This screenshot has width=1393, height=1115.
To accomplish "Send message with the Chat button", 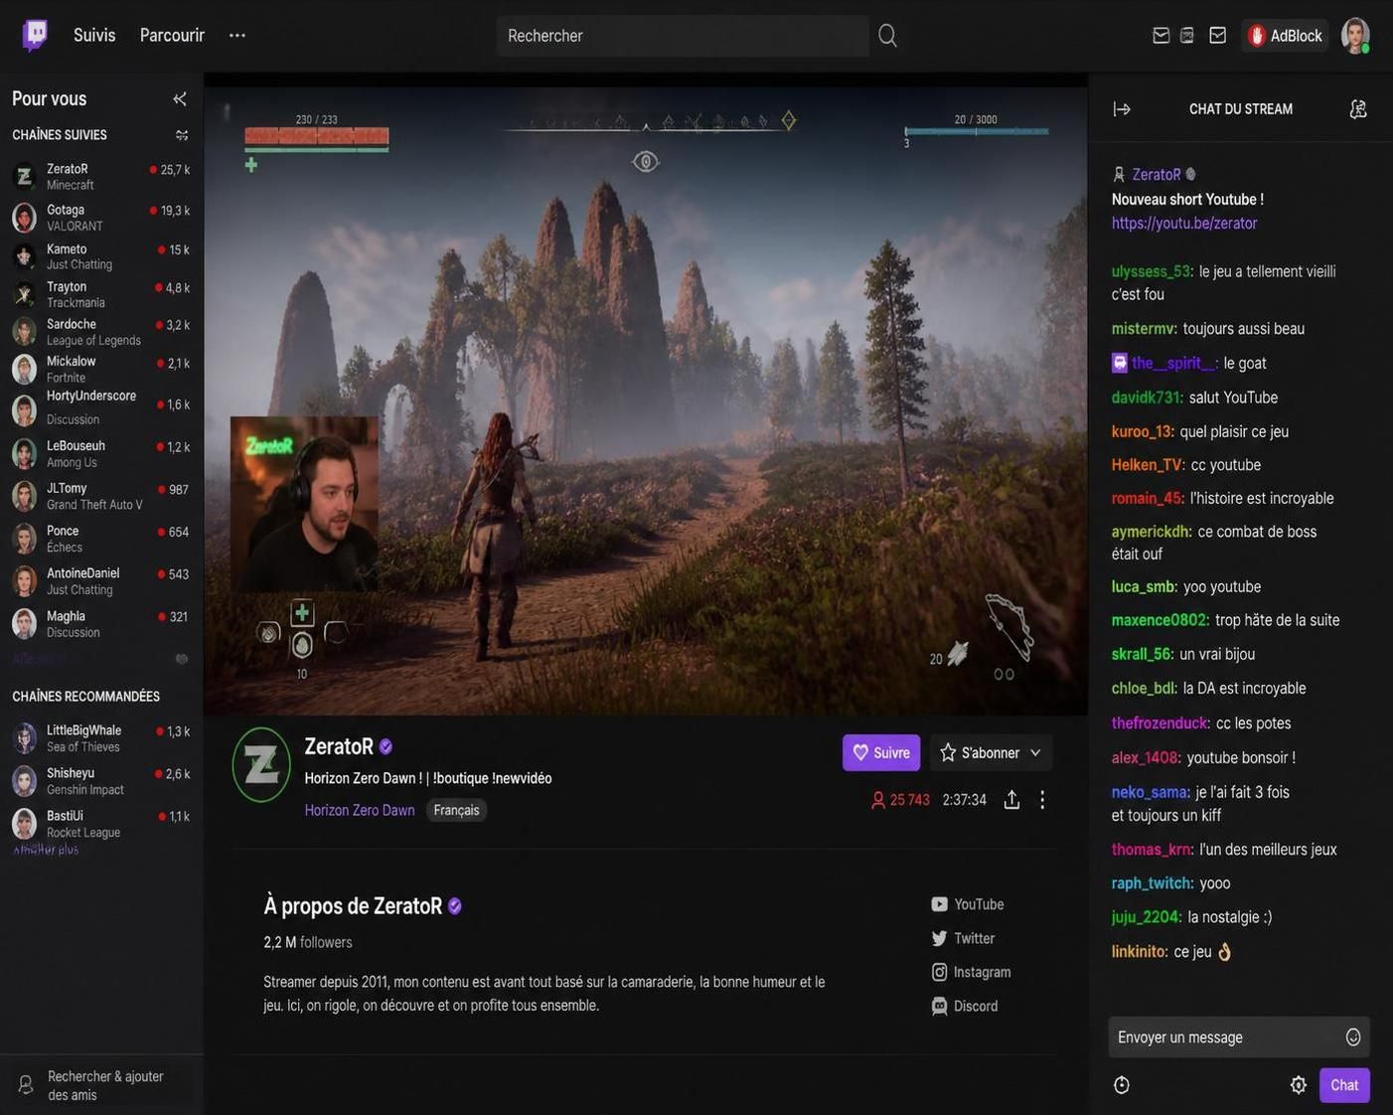I will [1344, 1085].
